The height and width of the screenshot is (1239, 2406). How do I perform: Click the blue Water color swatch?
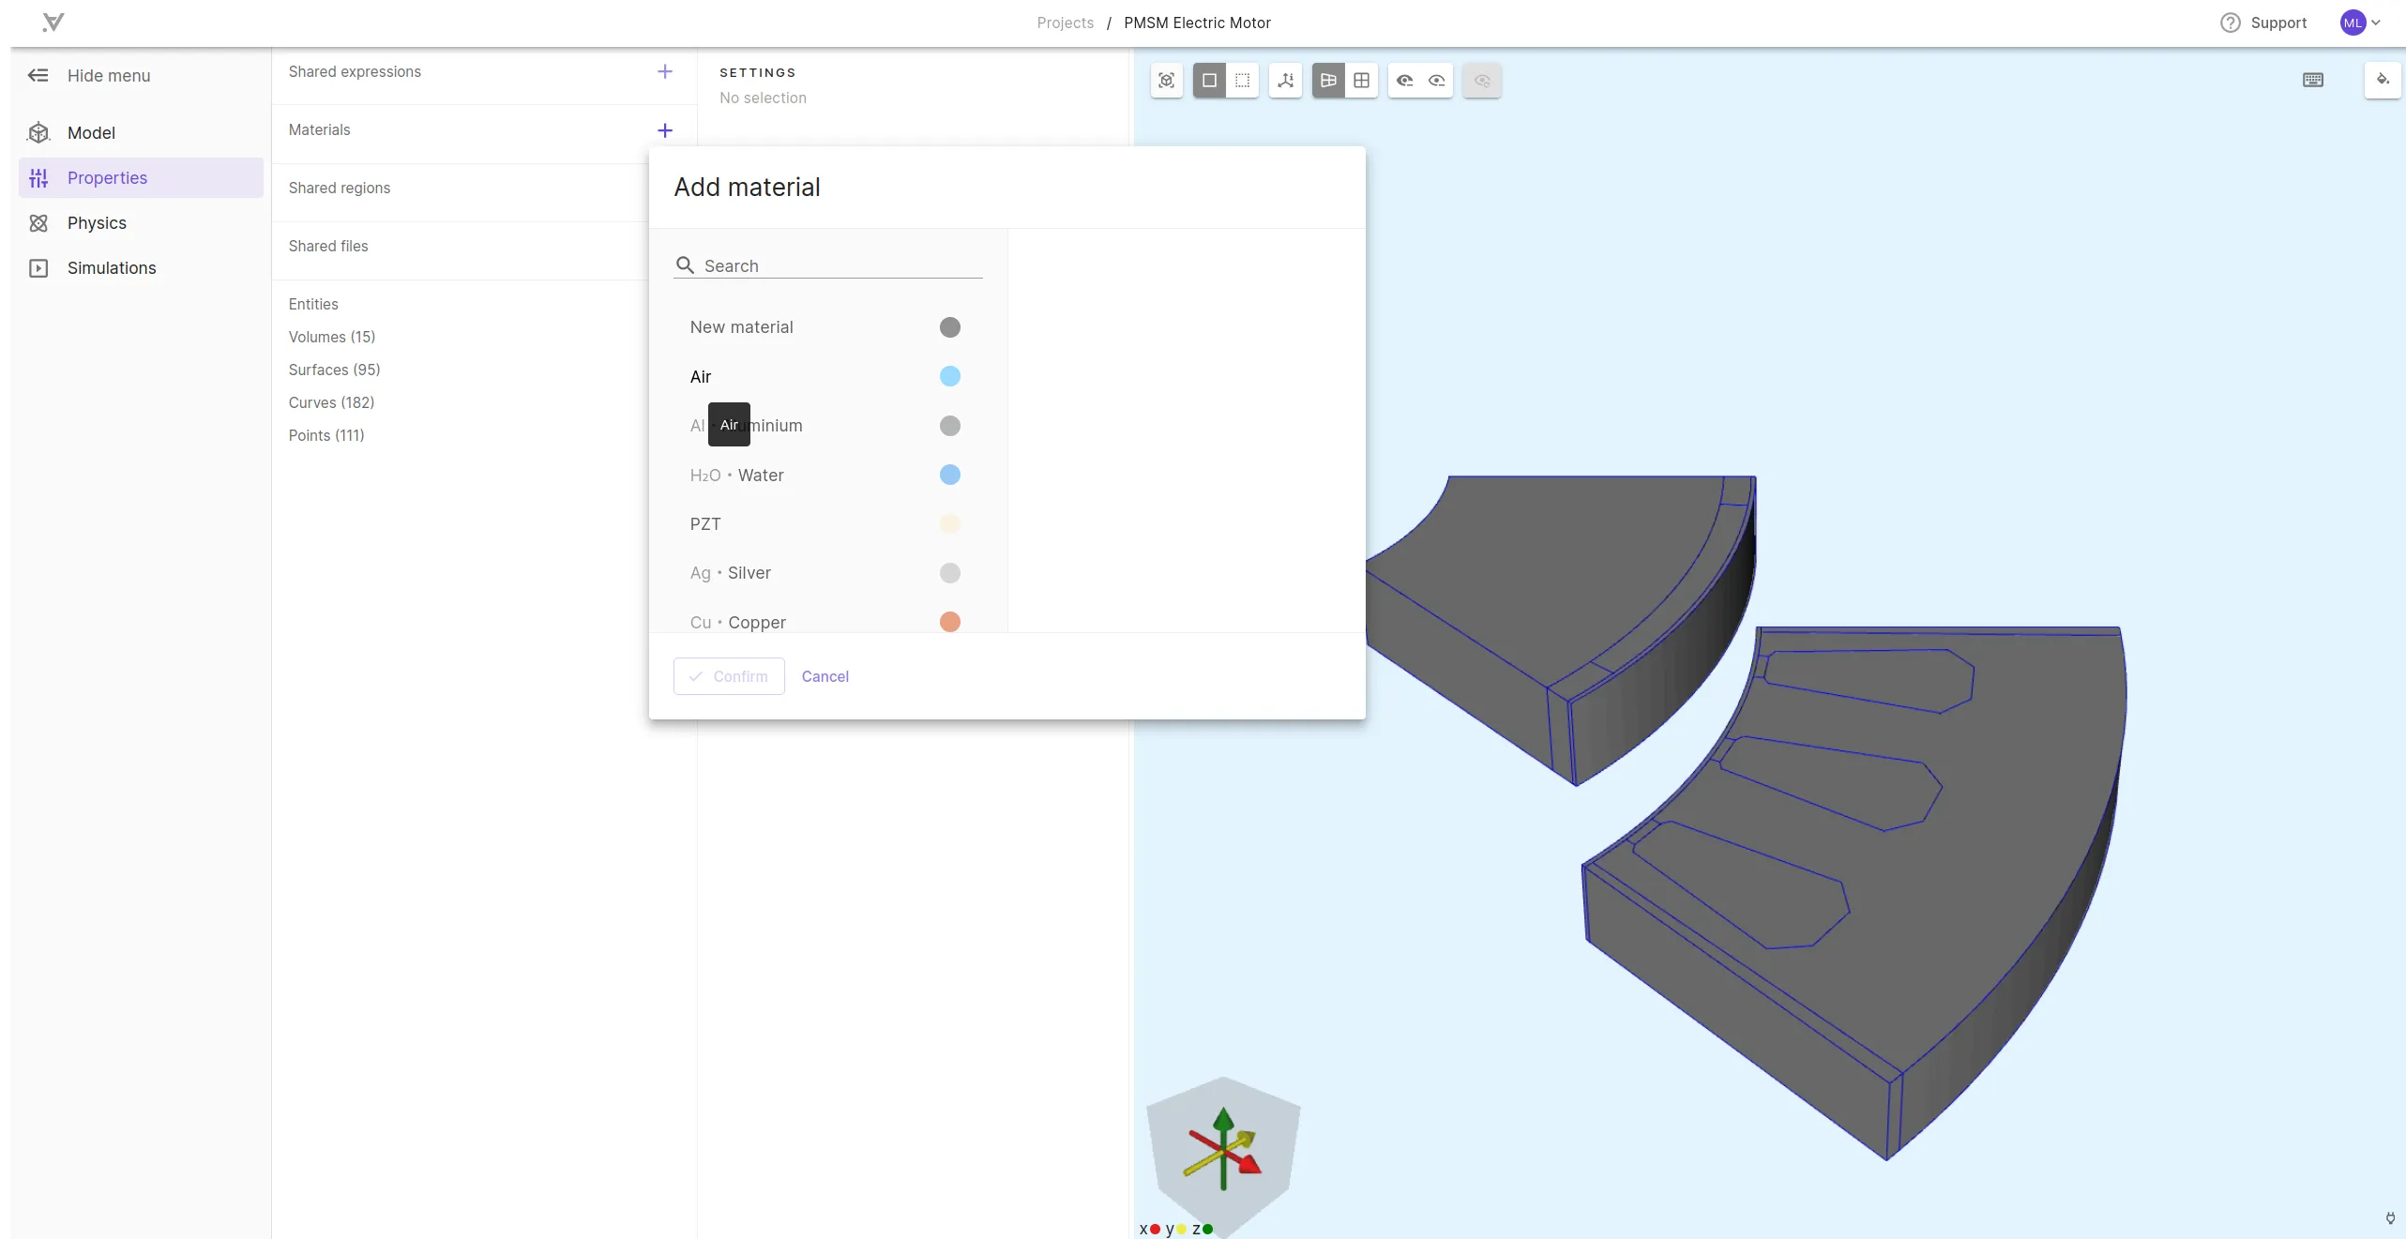tap(950, 475)
